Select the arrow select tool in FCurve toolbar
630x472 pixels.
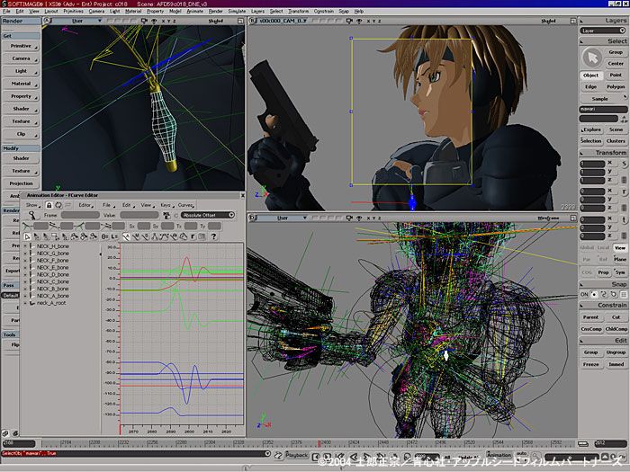click(27, 236)
